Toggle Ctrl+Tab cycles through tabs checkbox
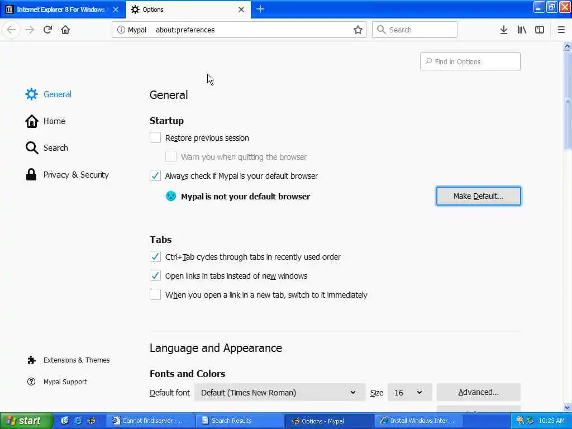 pyautogui.click(x=155, y=256)
